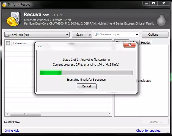The height and width of the screenshot is (136, 172).
Task: Open the Local Disk (H:) drive dropdown
Action: (37, 35)
